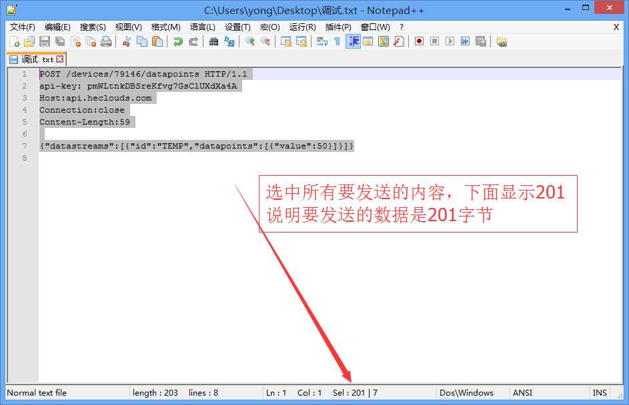
Task: Open the Replace tool icon
Action: pyautogui.click(x=229, y=42)
